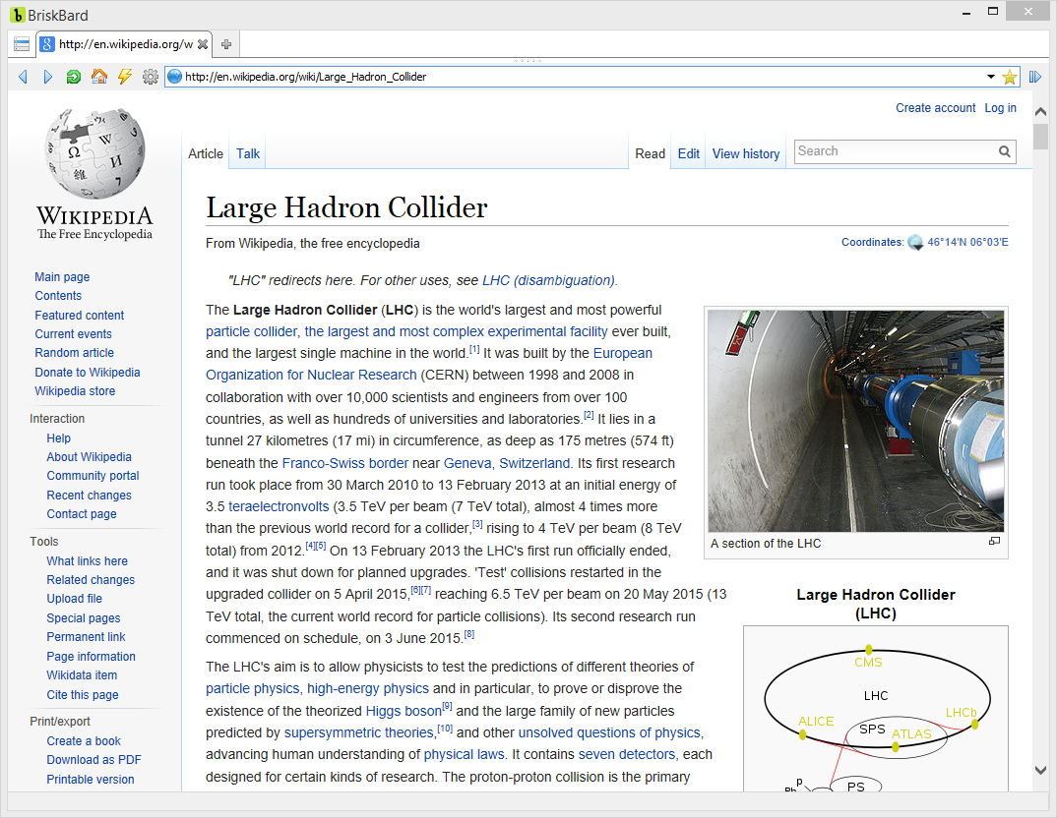The image size is (1057, 818).
Task: Open the sidebar list icon left of tabs
Action: (22, 44)
